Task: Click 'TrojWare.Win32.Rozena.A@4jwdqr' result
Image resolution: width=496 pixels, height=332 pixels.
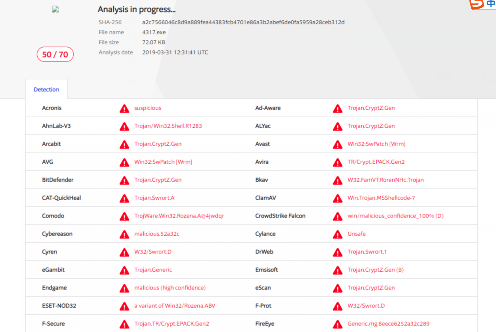Action: [x=179, y=216]
